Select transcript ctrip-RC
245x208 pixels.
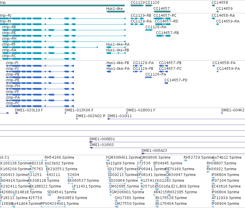pos(9,56)
